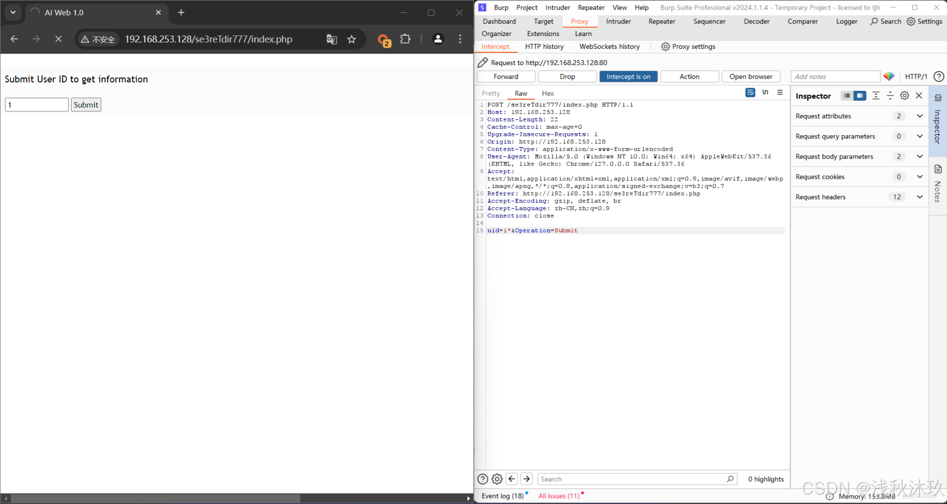This screenshot has height=504, width=947.
Task: Go to the previous search match arrow
Action: tap(512, 479)
